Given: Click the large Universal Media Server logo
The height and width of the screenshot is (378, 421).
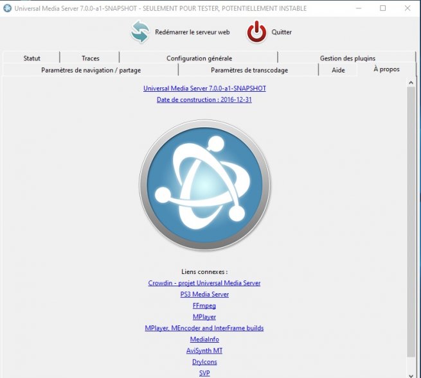Looking at the screenshot, I should (204, 184).
